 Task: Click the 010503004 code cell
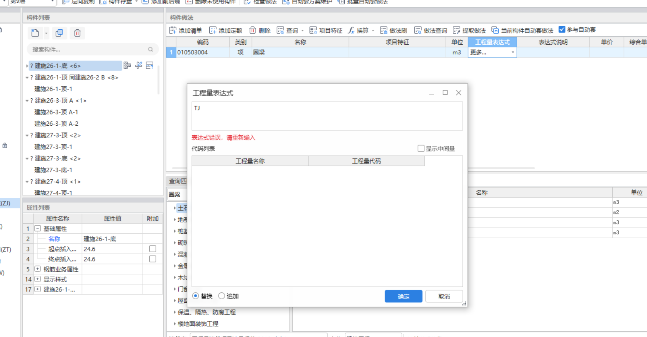tap(203, 52)
